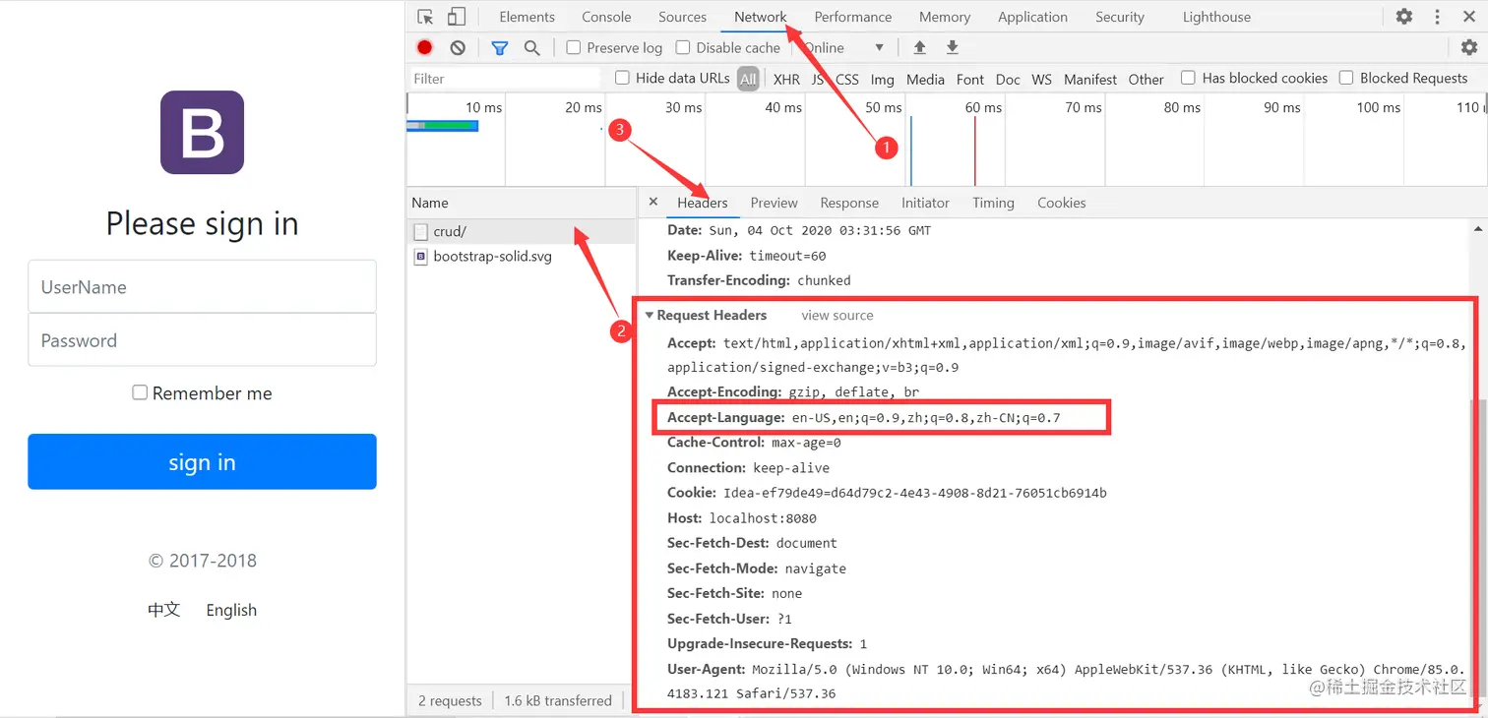Screen dimensions: 1488x718
Task: Open the Timing tab
Action: coord(993,203)
